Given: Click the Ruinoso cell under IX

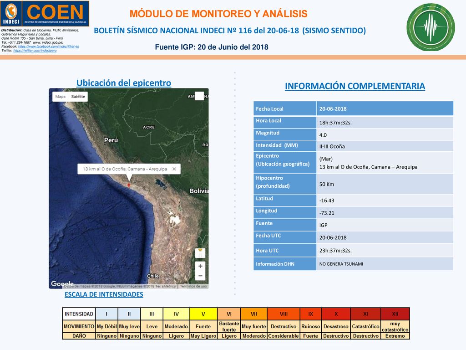Looking at the screenshot, I should click(x=310, y=326).
